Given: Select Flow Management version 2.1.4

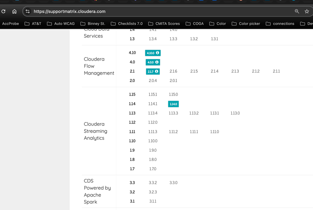Looking at the screenshot, I should point(214,71).
